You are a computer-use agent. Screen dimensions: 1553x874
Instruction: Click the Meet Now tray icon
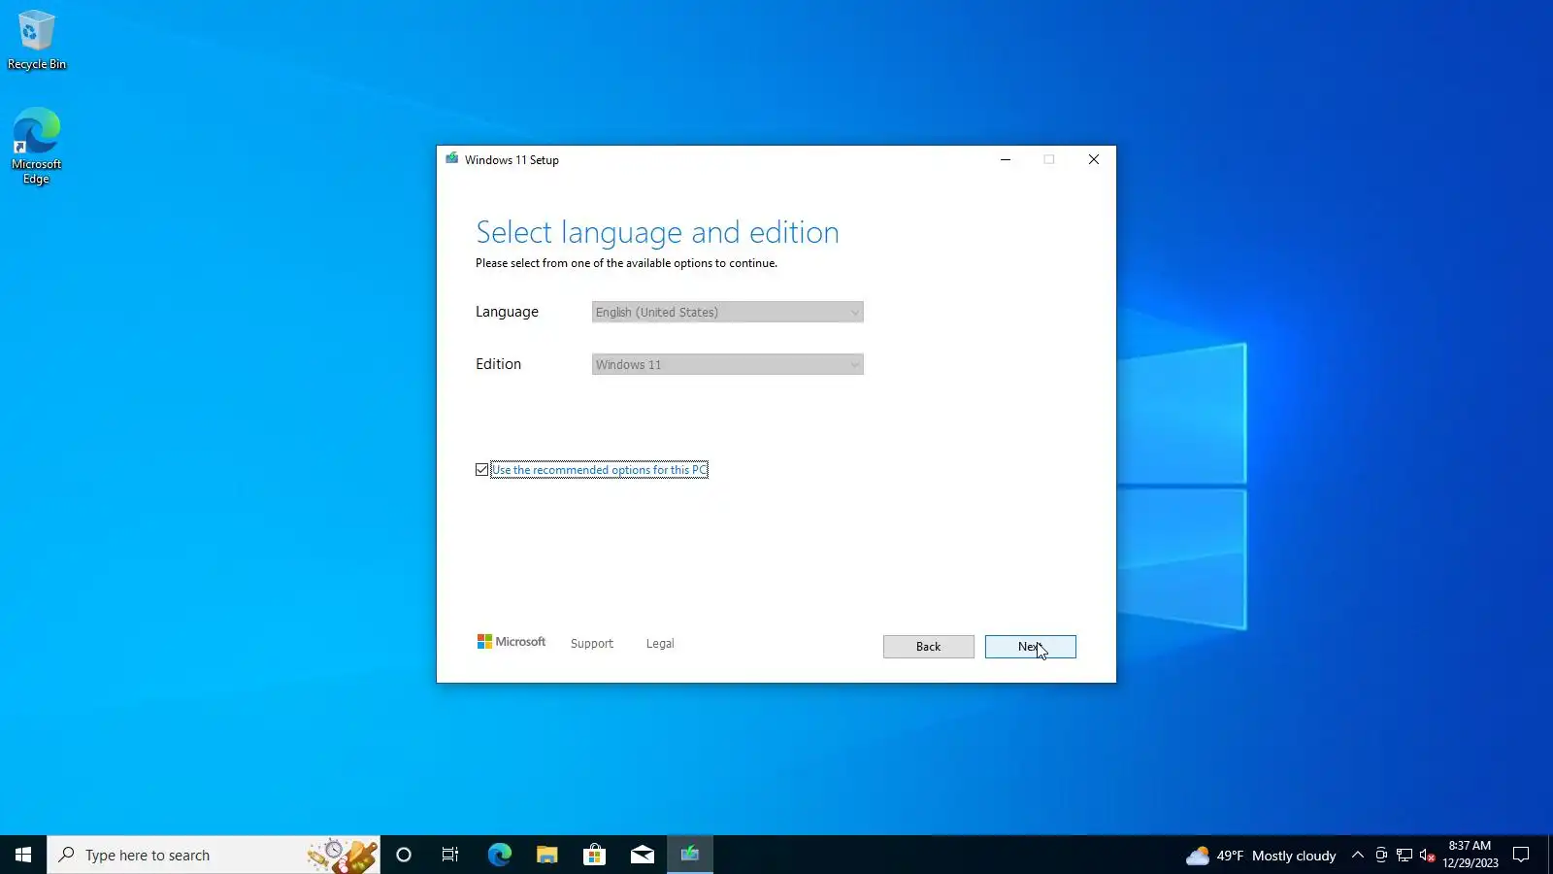click(x=1381, y=856)
